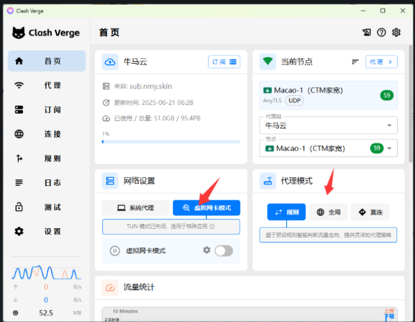This screenshot has width=415, height=322.
Task: Select 全局 proxy mode
Action: 328,212
